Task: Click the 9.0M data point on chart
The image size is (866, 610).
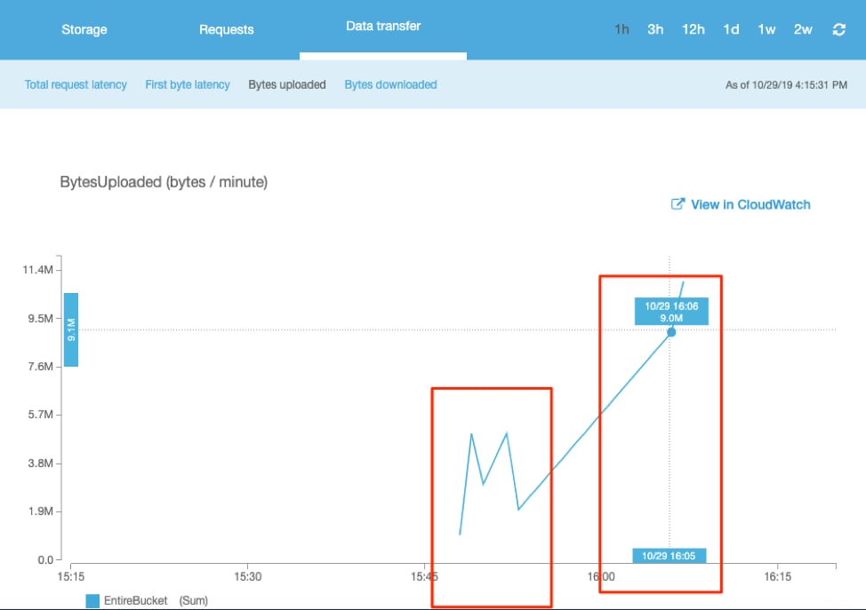Action: [x=671, y=332]
